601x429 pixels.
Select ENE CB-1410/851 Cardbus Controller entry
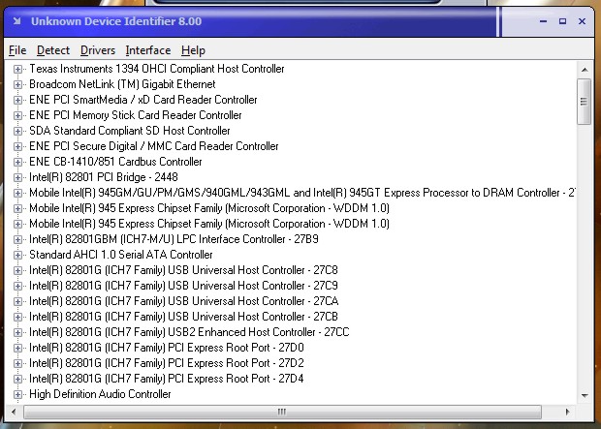[x=115, y=162]
